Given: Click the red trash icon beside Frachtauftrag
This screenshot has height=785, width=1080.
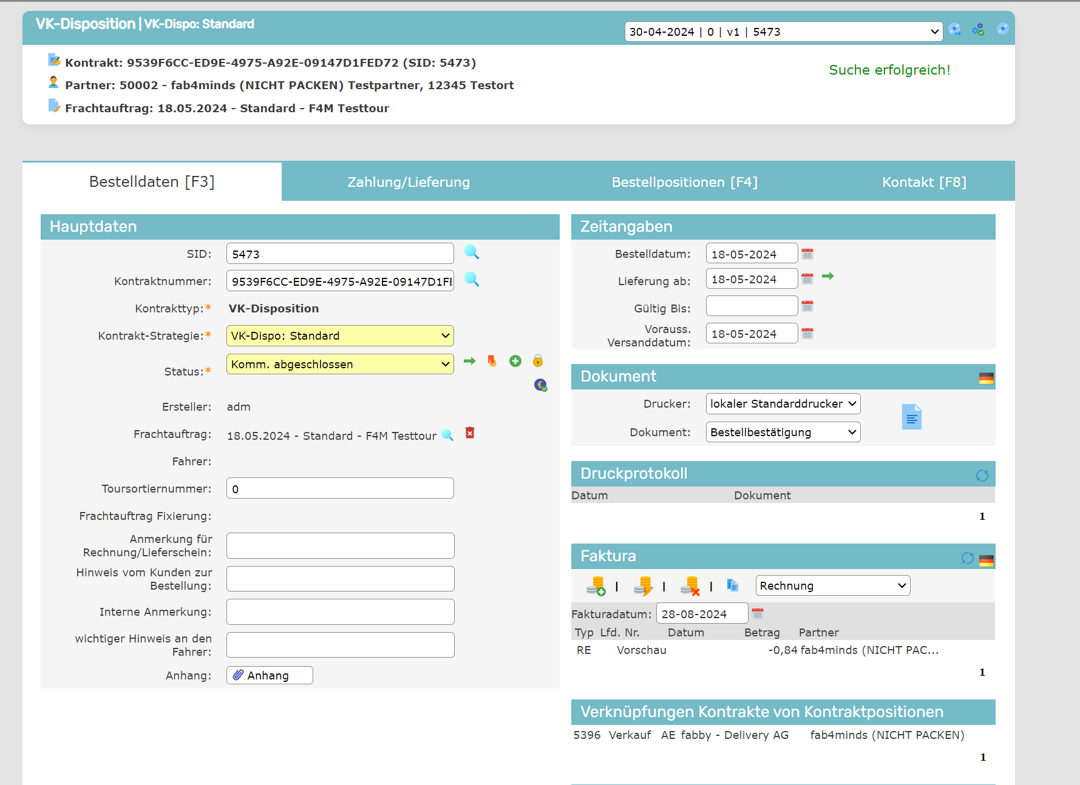Looking at the screenshot, I should [x=469, y=433].
